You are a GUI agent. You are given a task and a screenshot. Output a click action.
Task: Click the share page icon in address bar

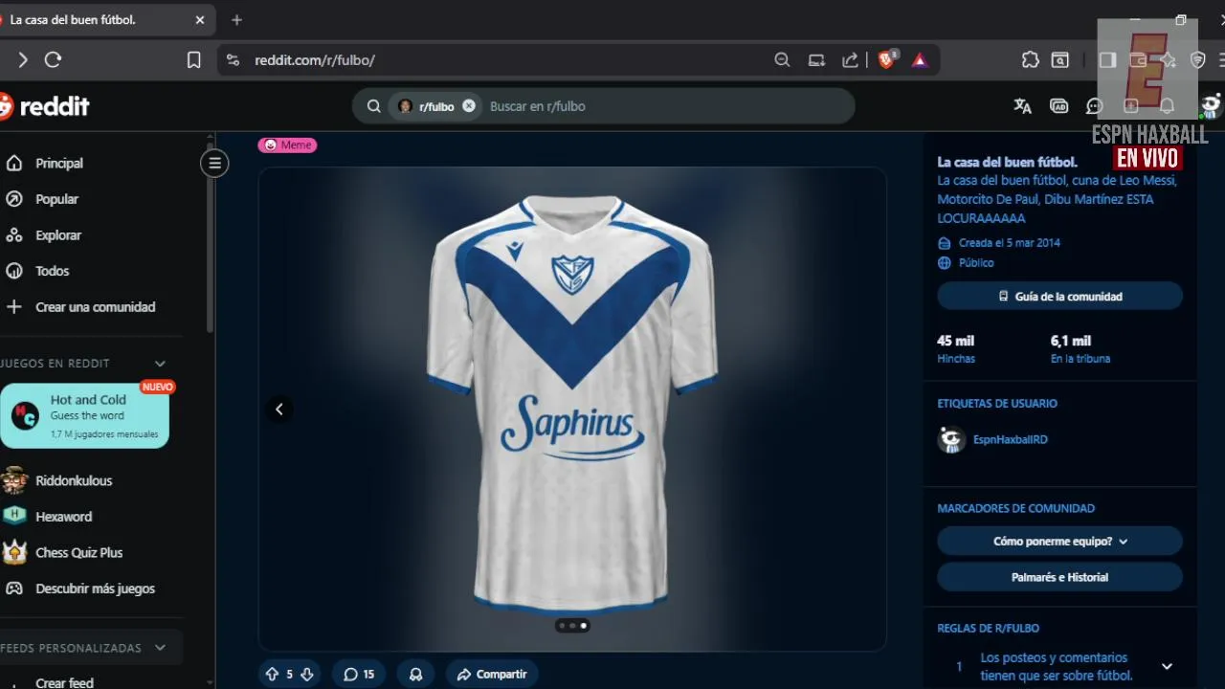[x=850, y=60]
